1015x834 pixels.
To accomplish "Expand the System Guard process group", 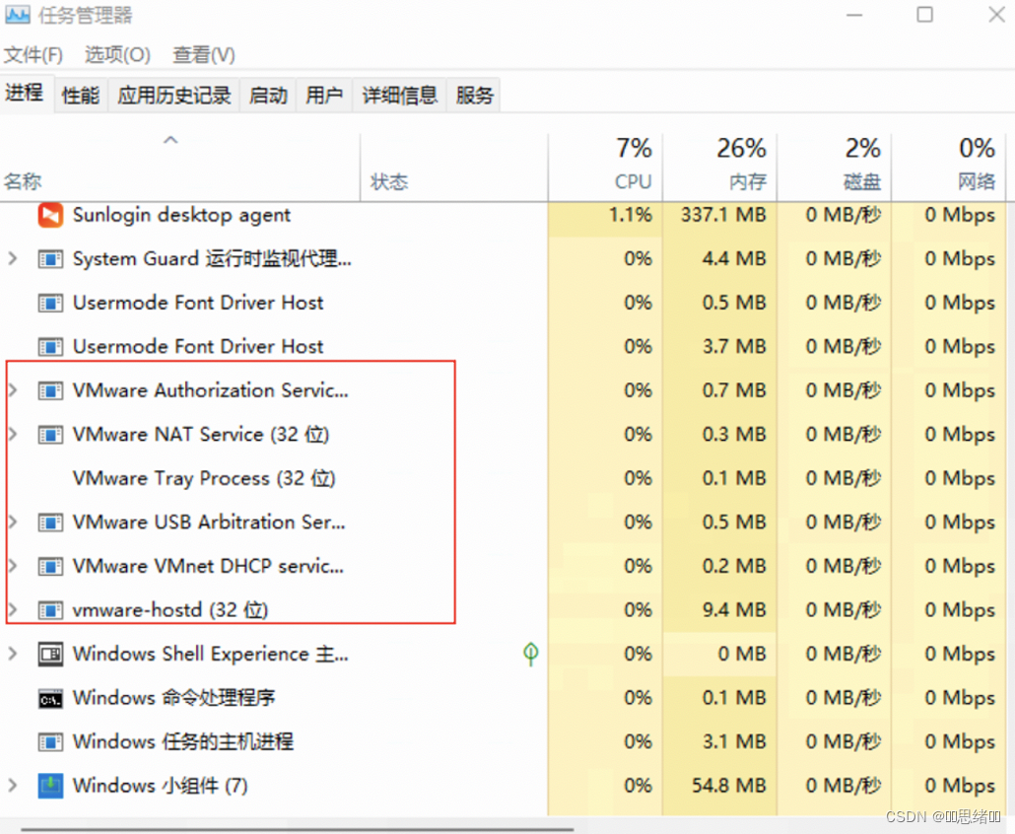I will tap(12, 259).
